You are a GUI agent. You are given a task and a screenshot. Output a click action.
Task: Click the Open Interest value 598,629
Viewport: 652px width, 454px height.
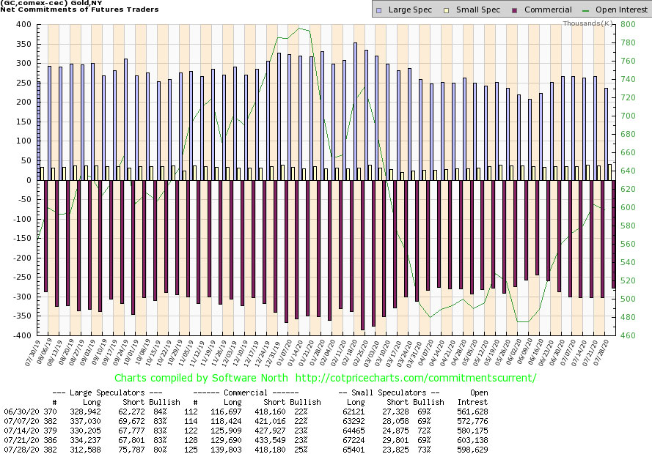(x=473, y=450)
